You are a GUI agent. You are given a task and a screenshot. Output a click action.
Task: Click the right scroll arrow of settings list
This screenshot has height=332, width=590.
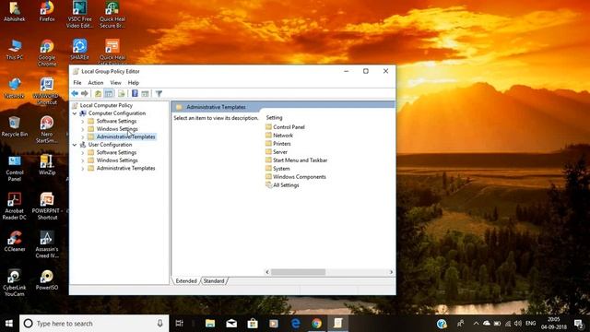tap(391, 272)
